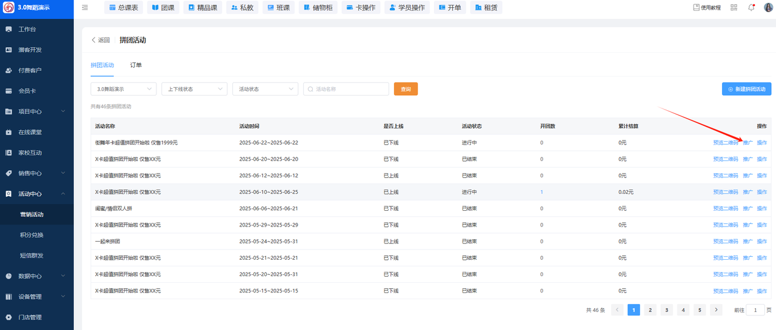Select 积分兑换 in the sidebar submenu
Screen dimensions: 776x330
coord(32,235)
